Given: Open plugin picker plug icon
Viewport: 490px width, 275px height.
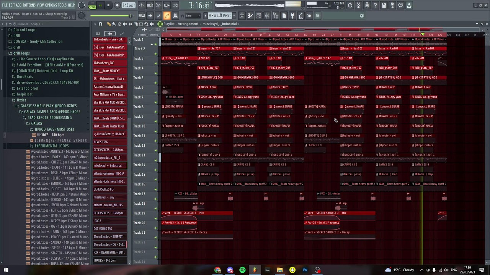Looking at the screenshot, I should (x=292, y=16).
